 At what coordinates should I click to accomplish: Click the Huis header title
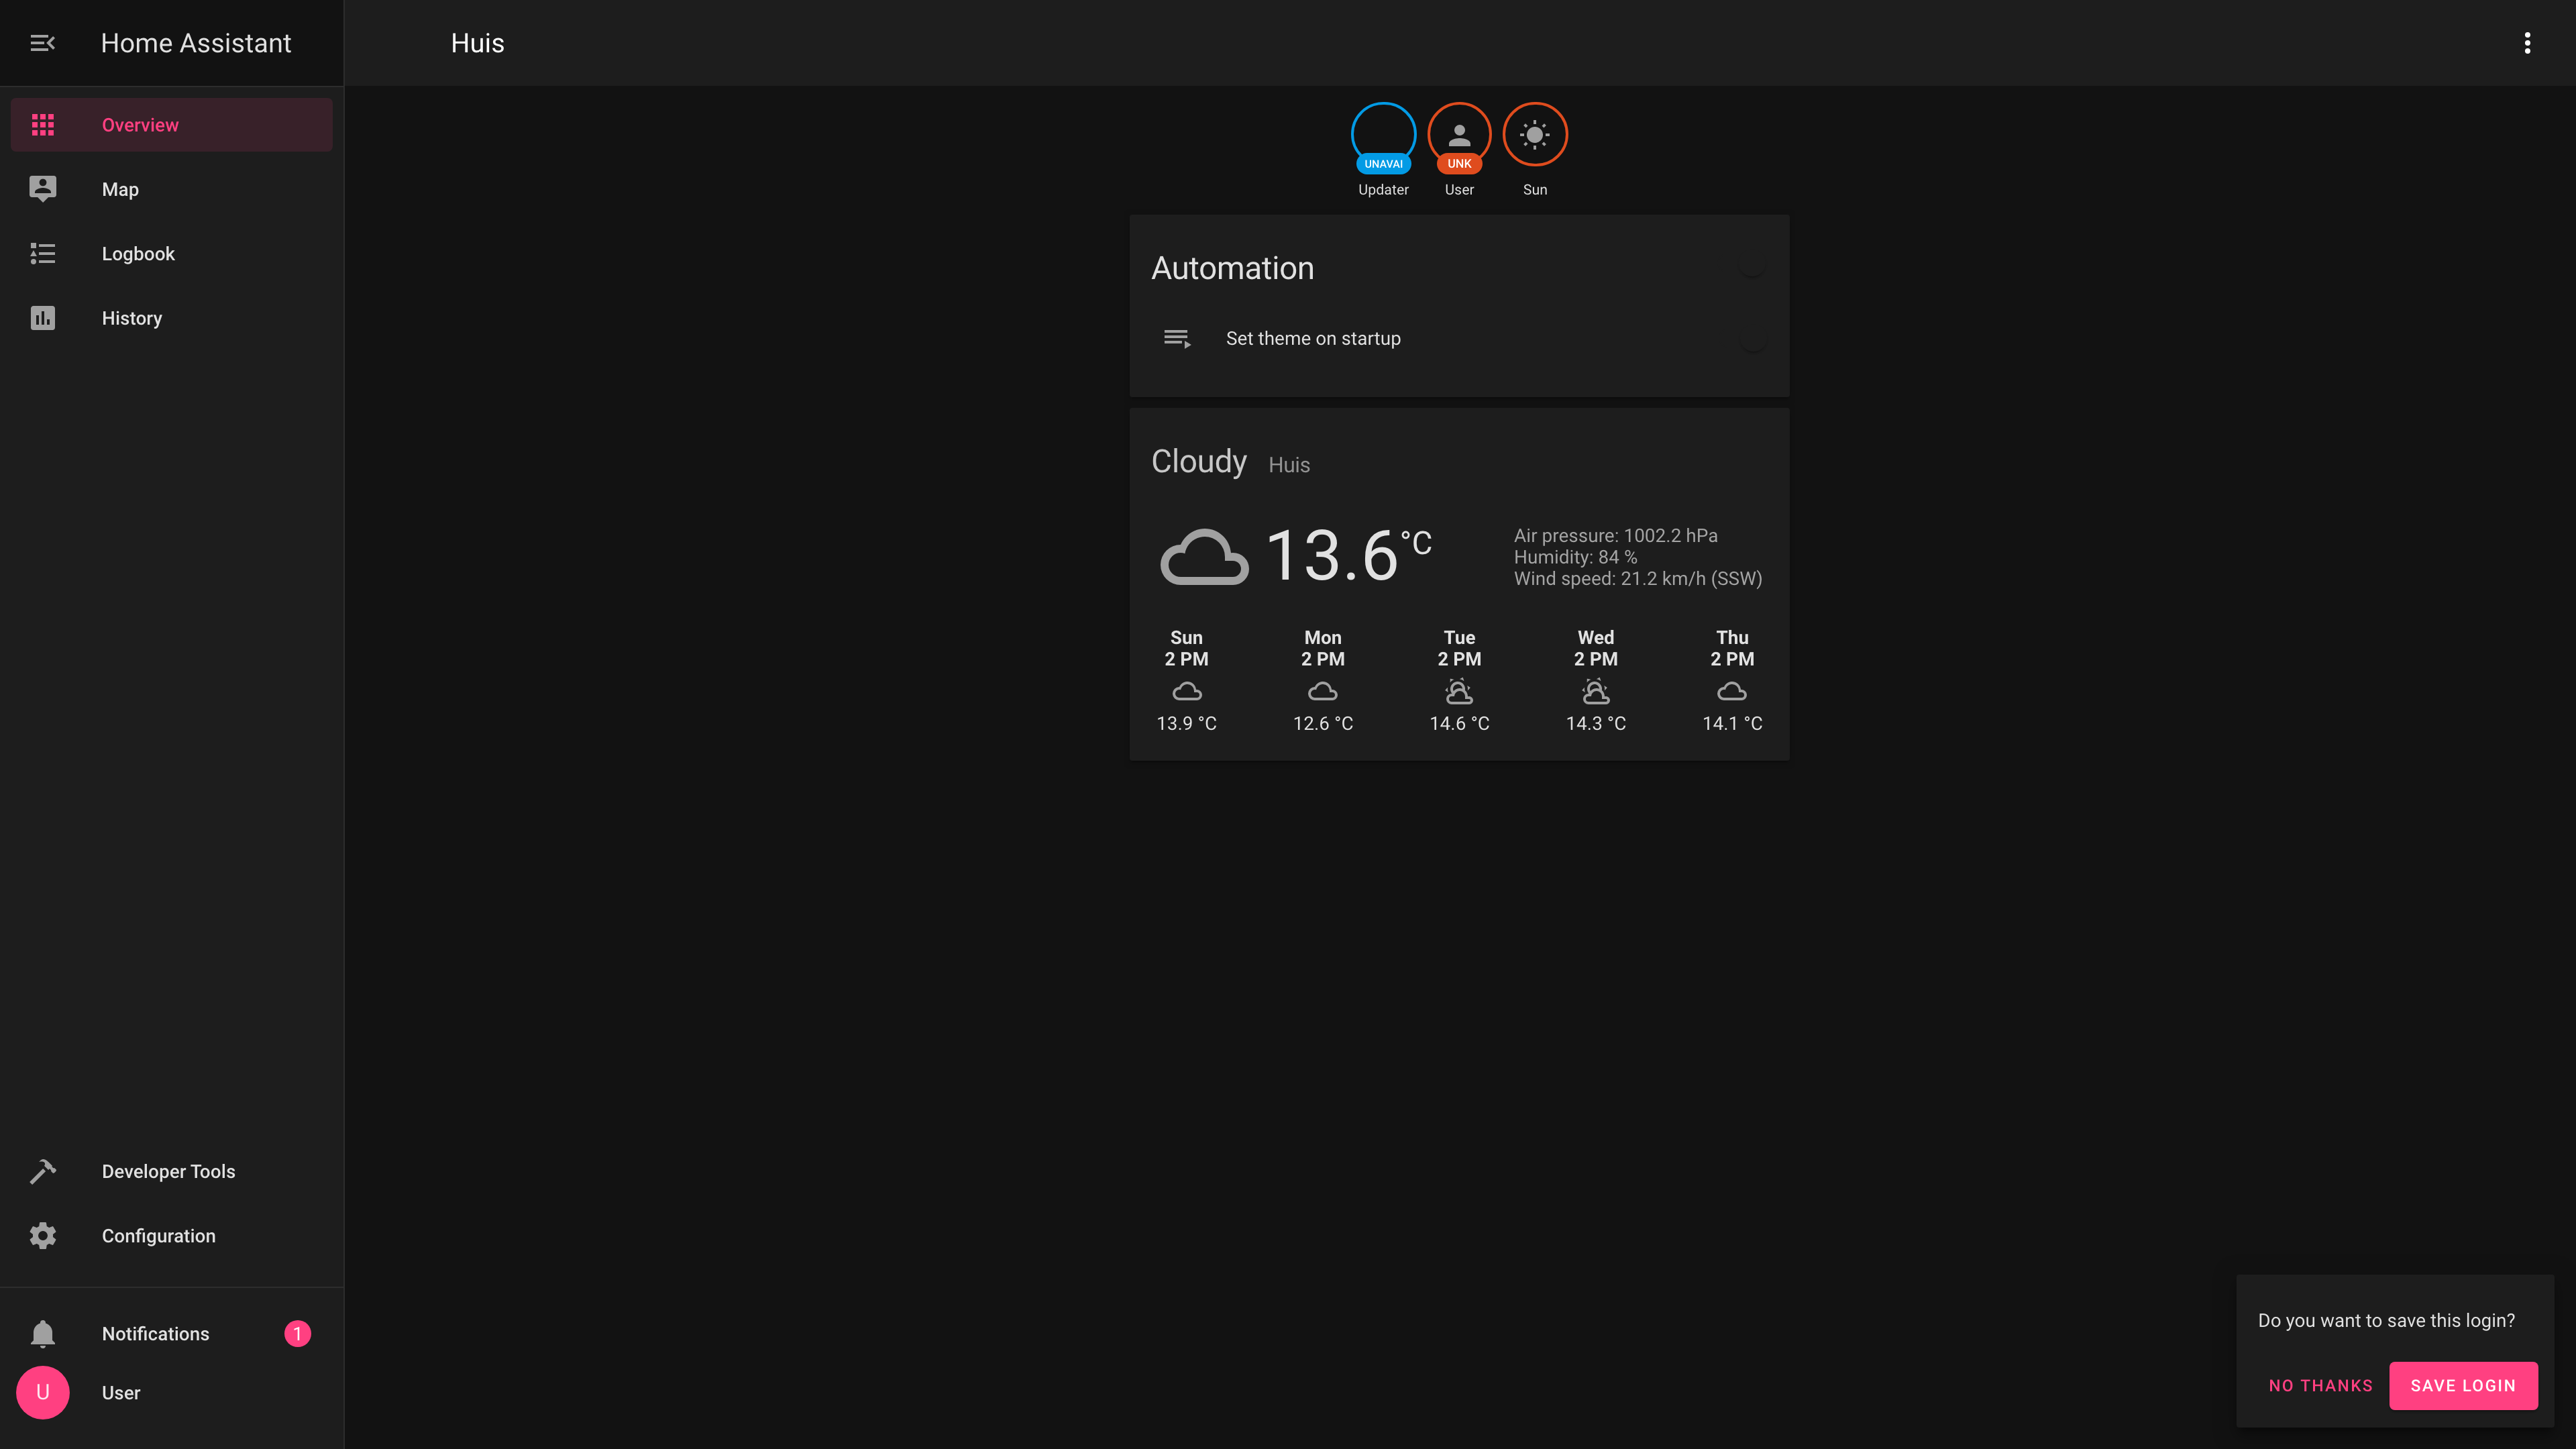coord(477,43)
